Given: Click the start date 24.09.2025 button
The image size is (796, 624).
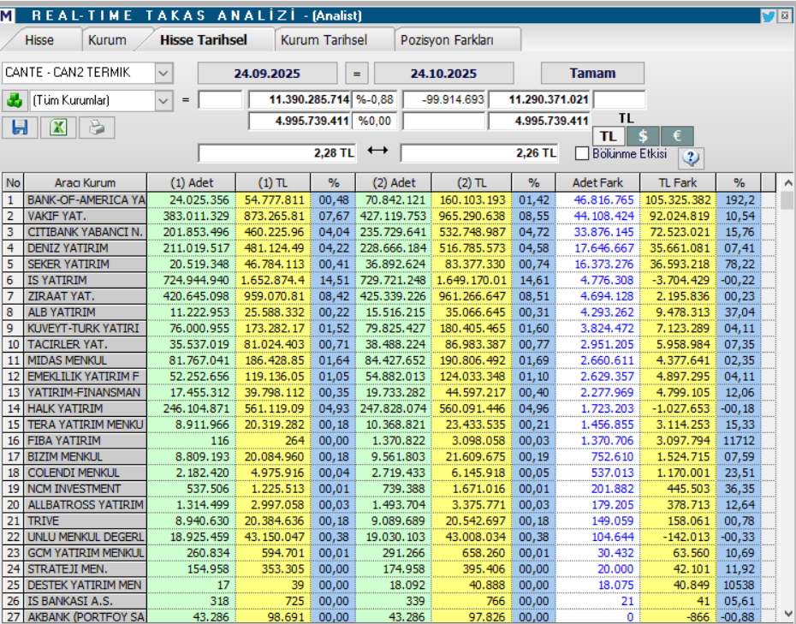Looking at the screenshot, I should [x=267, y=74].
